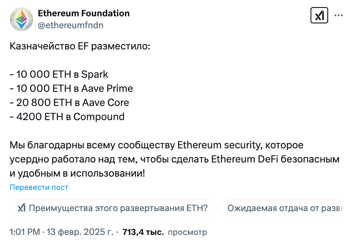Click the 10 000 ETH в Aave Prime line

tap(71, 88)
